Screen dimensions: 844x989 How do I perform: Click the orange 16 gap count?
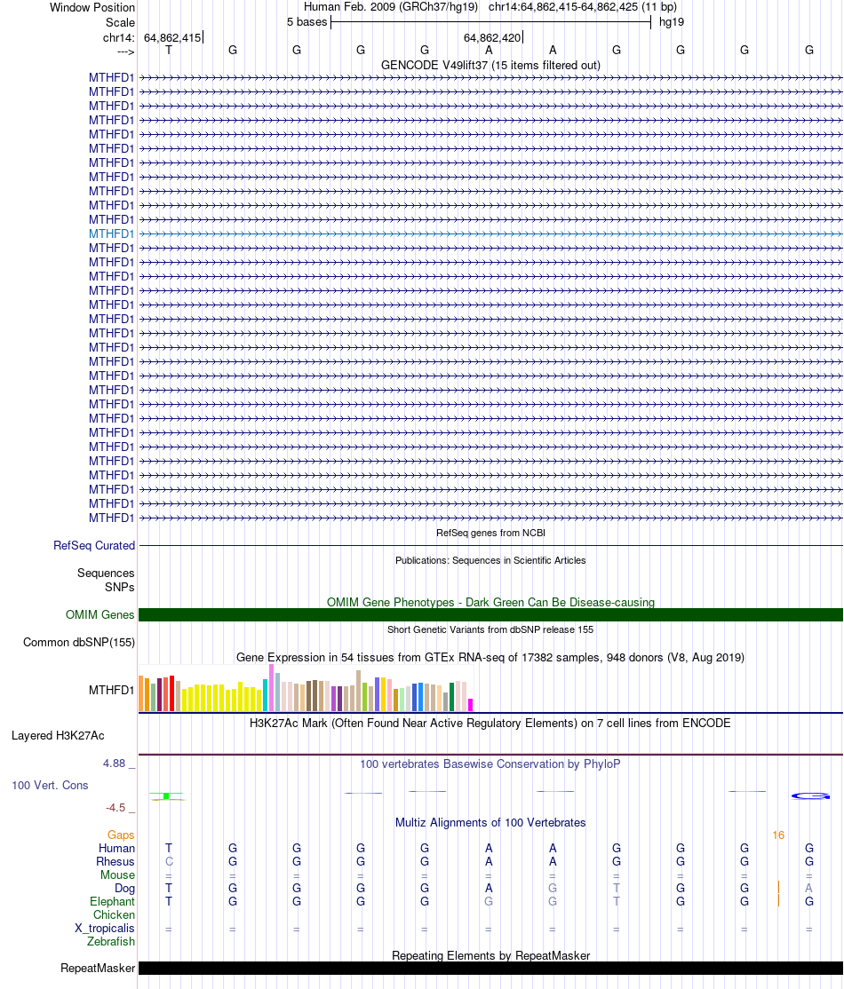(x=778, y=835)
